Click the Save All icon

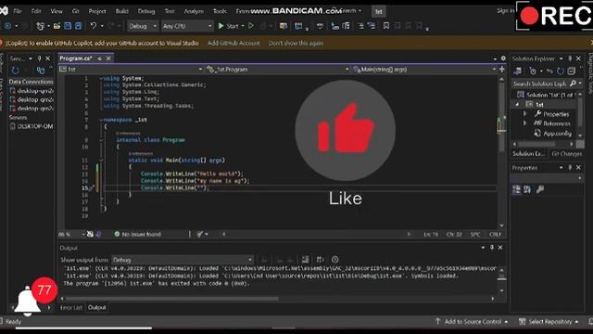78,26
